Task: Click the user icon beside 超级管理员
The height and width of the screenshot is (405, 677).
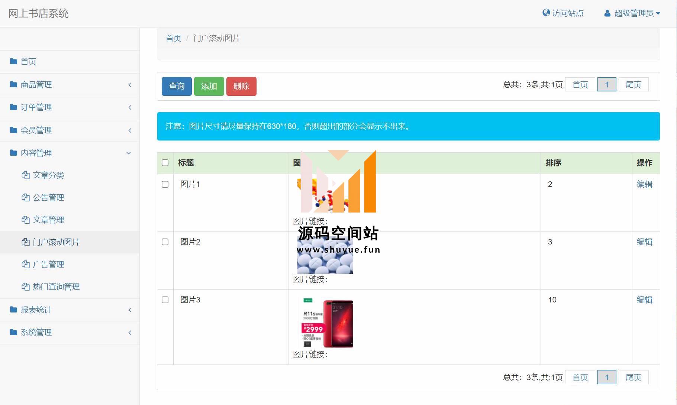Action: 607,13
